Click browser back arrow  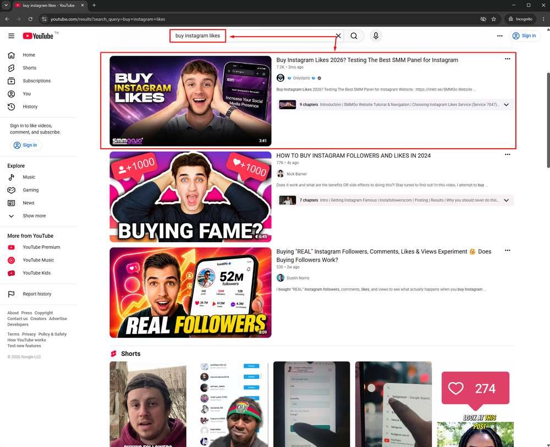point(7,19)
